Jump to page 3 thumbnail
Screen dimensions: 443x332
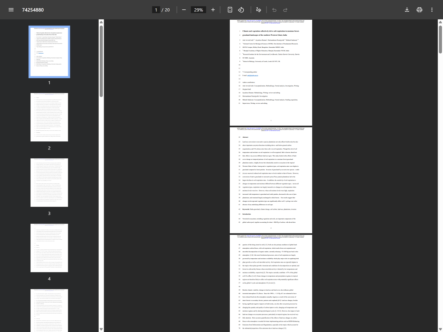49,183
